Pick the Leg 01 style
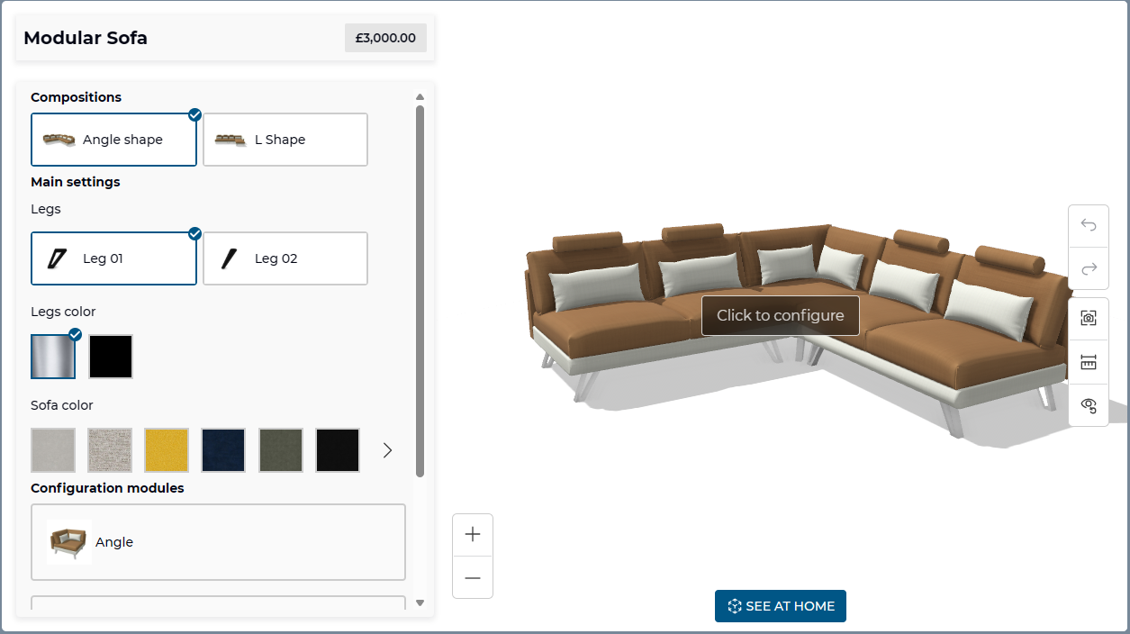 (x=113, y=258)
